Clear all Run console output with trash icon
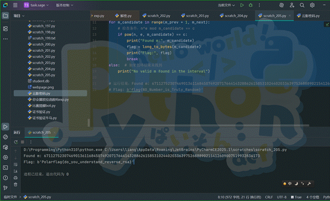 (16, 185)
